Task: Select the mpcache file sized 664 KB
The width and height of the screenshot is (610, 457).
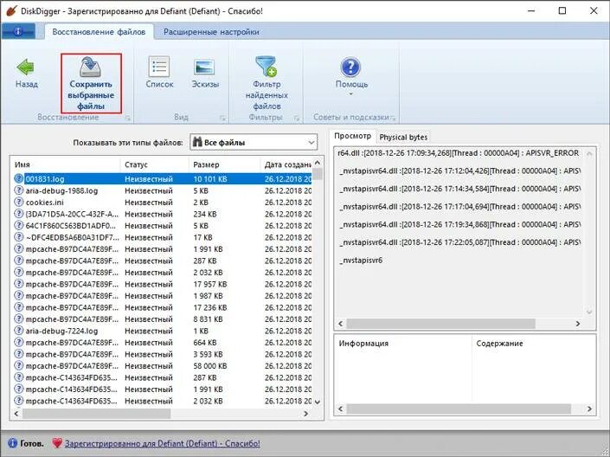Action: 162,343
